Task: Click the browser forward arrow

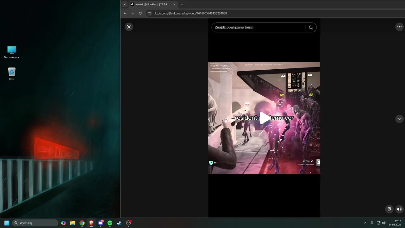Action: [133, 13]
